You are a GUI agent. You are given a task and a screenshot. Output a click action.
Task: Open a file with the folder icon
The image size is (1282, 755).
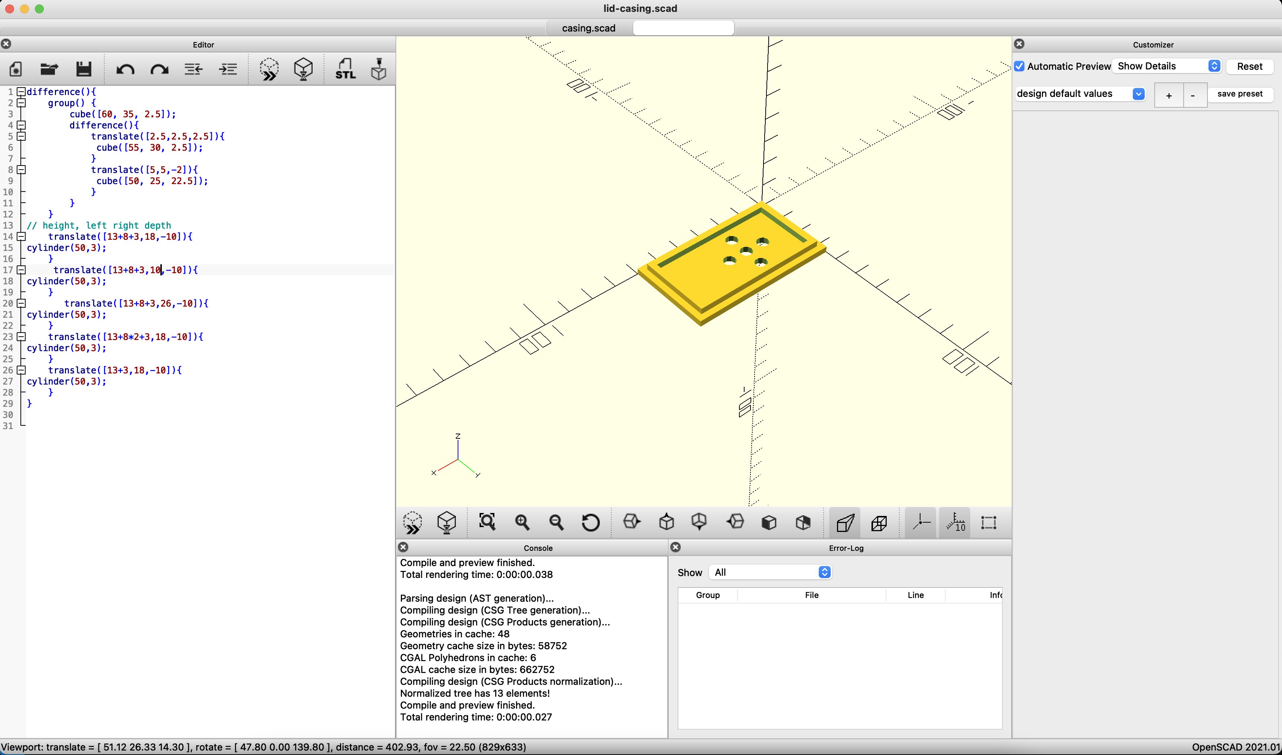pyautogui.click(x=49, y=69)
